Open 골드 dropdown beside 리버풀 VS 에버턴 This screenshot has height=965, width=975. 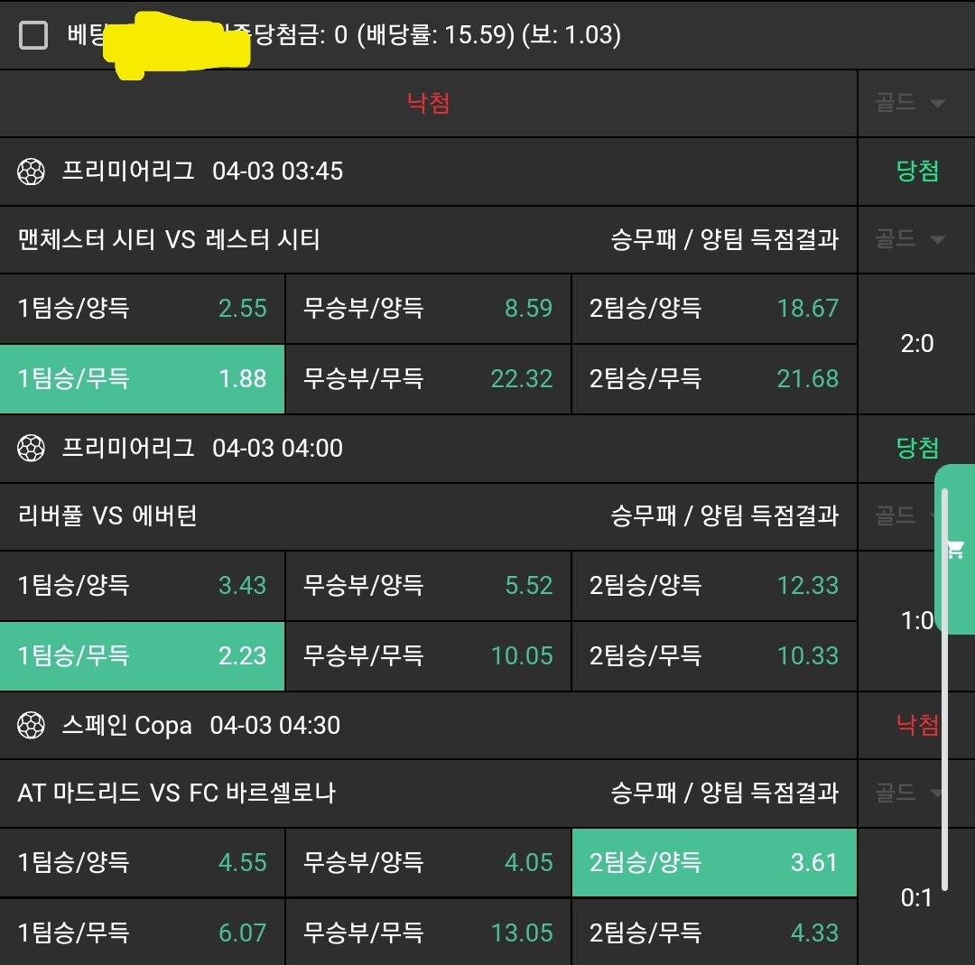(x=907, y=515)
